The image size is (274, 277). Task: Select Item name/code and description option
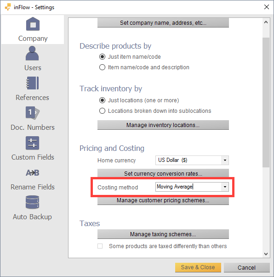pos(102,67)
